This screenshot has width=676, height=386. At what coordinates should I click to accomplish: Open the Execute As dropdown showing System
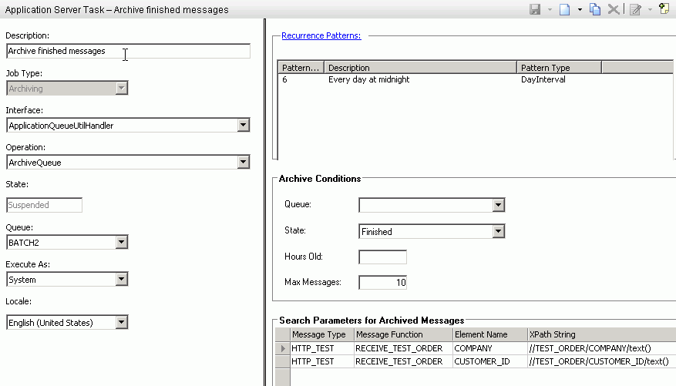[x=122, y=280]
